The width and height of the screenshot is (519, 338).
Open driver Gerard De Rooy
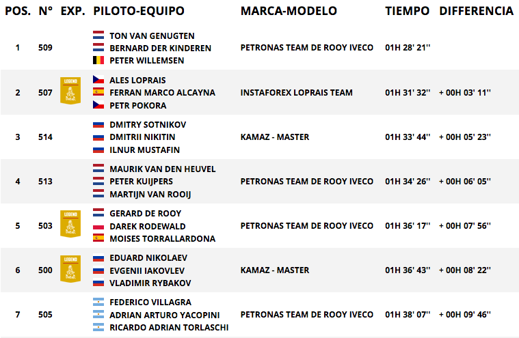146,214
